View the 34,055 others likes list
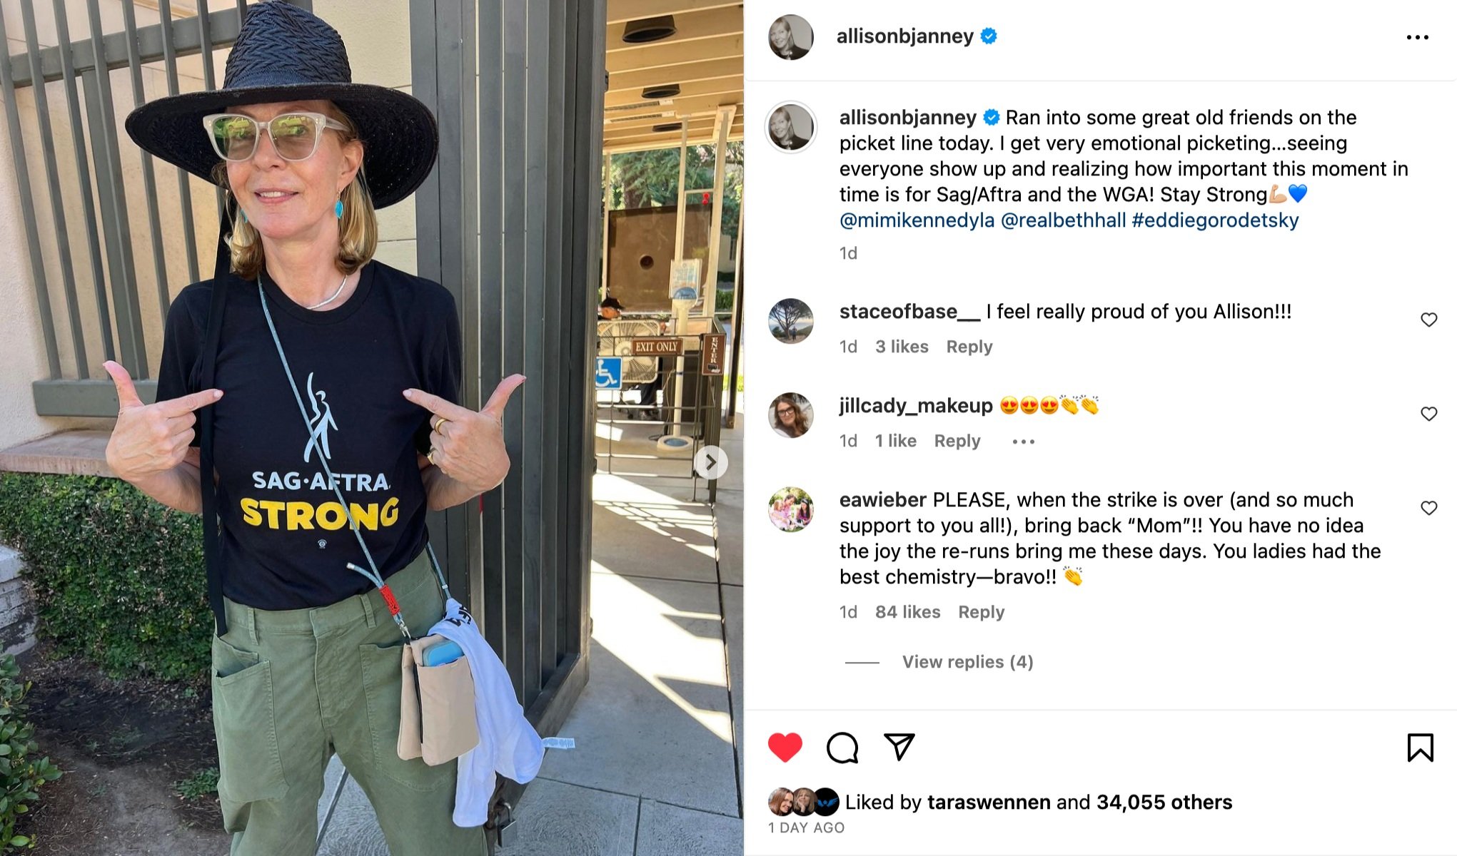 (x=1164, y=802)
